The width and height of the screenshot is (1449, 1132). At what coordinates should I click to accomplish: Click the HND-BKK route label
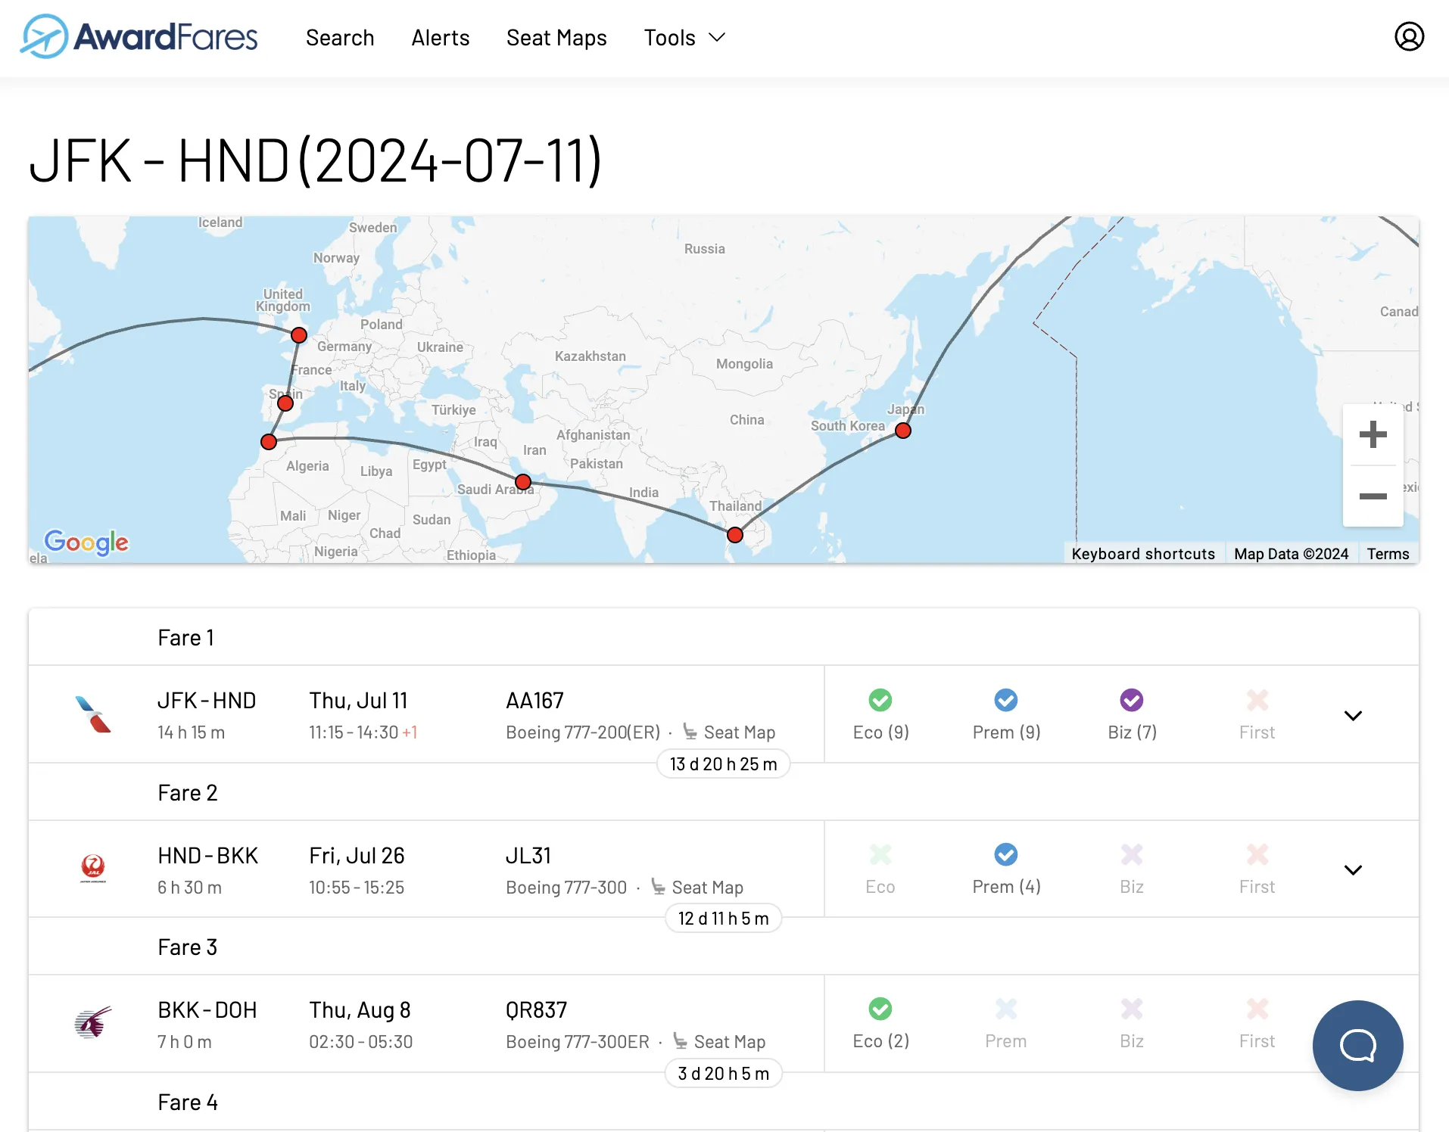(208, 855)
